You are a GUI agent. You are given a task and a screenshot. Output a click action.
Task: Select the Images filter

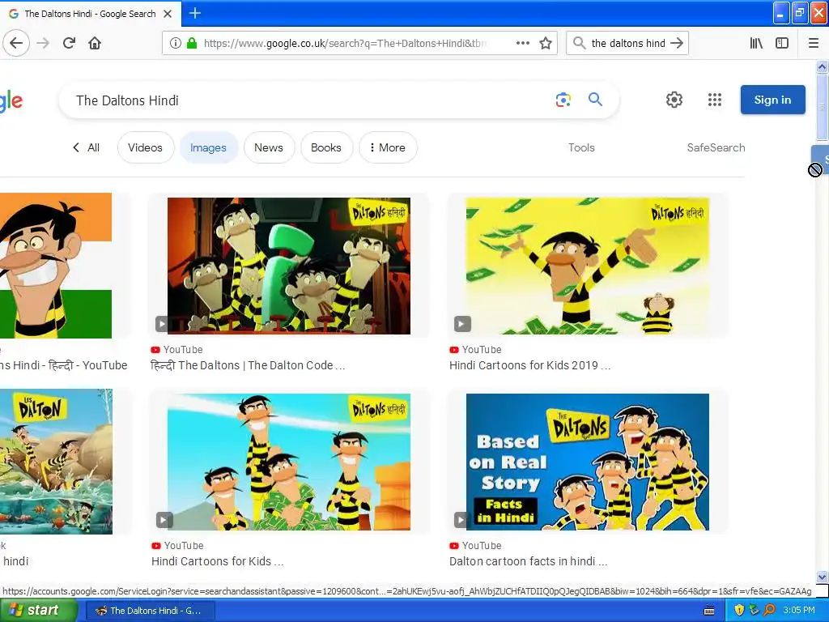coord(208,147)
